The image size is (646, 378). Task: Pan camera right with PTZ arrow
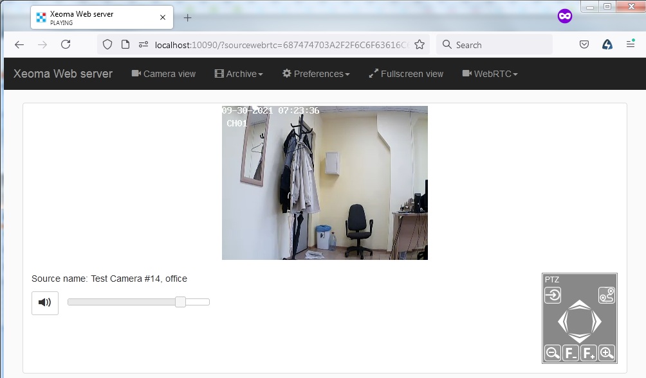pos(597,322)
